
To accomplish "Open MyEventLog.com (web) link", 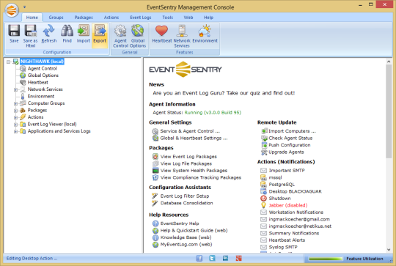I will 186,244.
